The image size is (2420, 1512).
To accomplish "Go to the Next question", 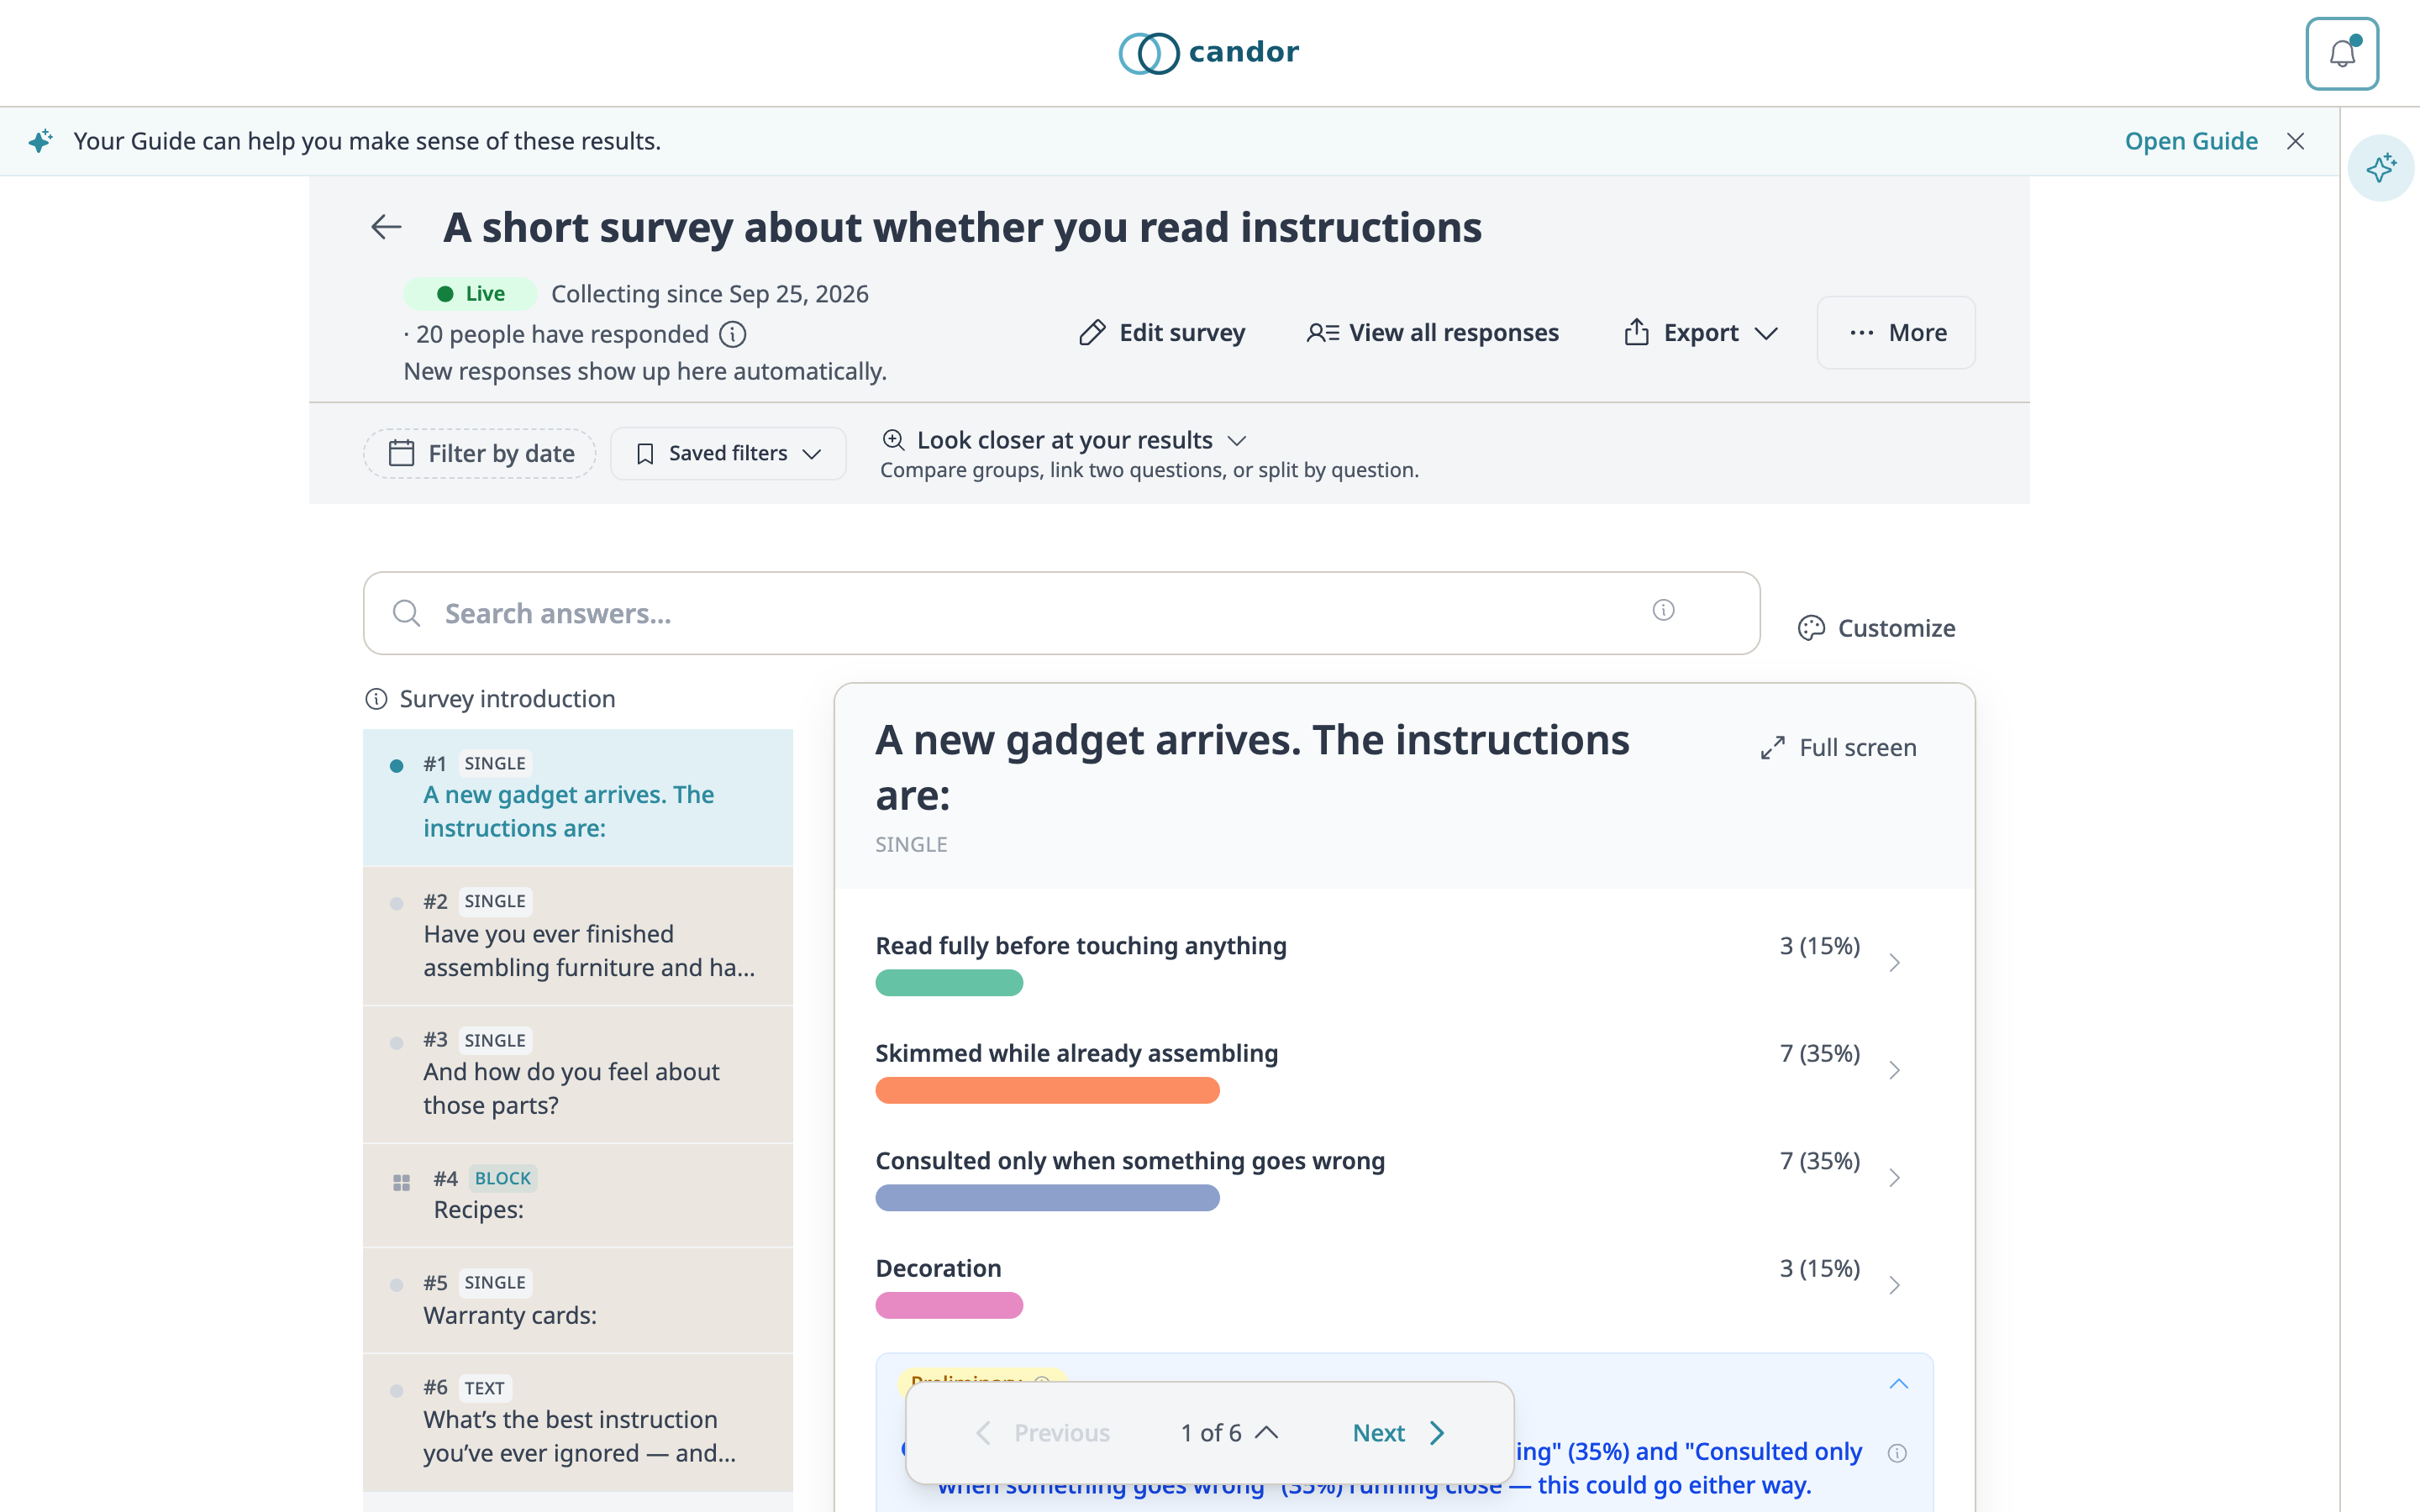I will click(1398, 1433).
